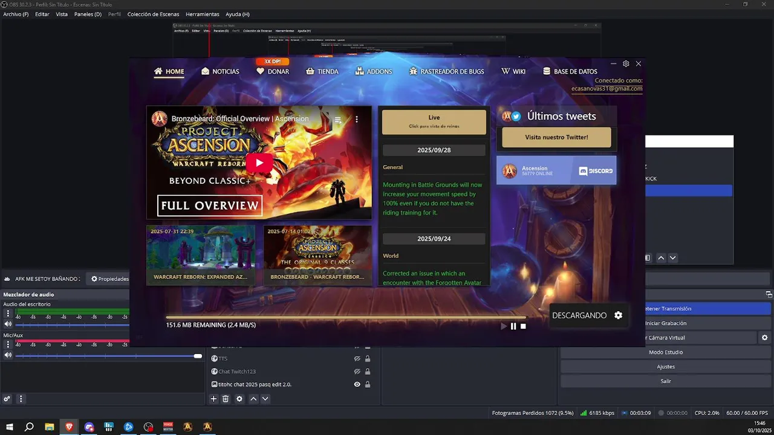Open the Archivo (F) menu
This screenshot has height=435, width=774.
[16, 14]
